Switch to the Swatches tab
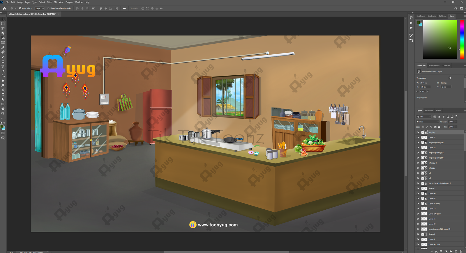Viewport: 466px width, 253px height. 420,16
